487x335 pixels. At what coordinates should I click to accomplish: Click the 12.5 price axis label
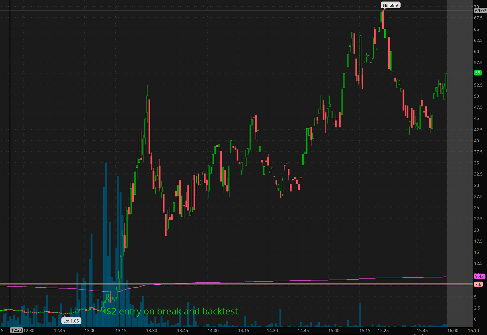(478, 263)
